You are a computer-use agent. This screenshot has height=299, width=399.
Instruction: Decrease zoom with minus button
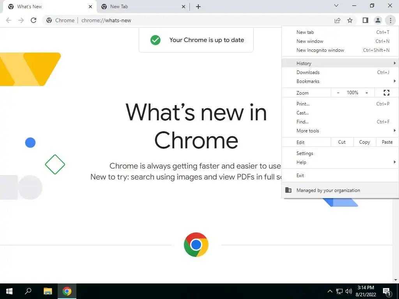[x=338, y=93]
